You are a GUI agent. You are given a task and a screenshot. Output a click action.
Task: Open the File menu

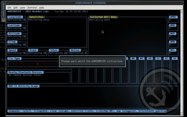point(9,8)
